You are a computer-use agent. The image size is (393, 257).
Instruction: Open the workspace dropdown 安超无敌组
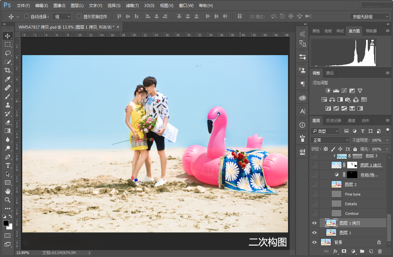coord(369,17)
